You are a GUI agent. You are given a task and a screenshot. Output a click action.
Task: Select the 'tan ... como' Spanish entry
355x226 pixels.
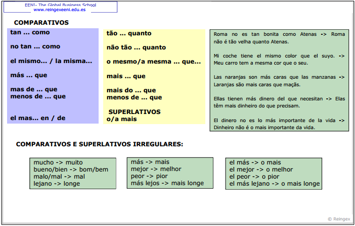pos(30,32)
